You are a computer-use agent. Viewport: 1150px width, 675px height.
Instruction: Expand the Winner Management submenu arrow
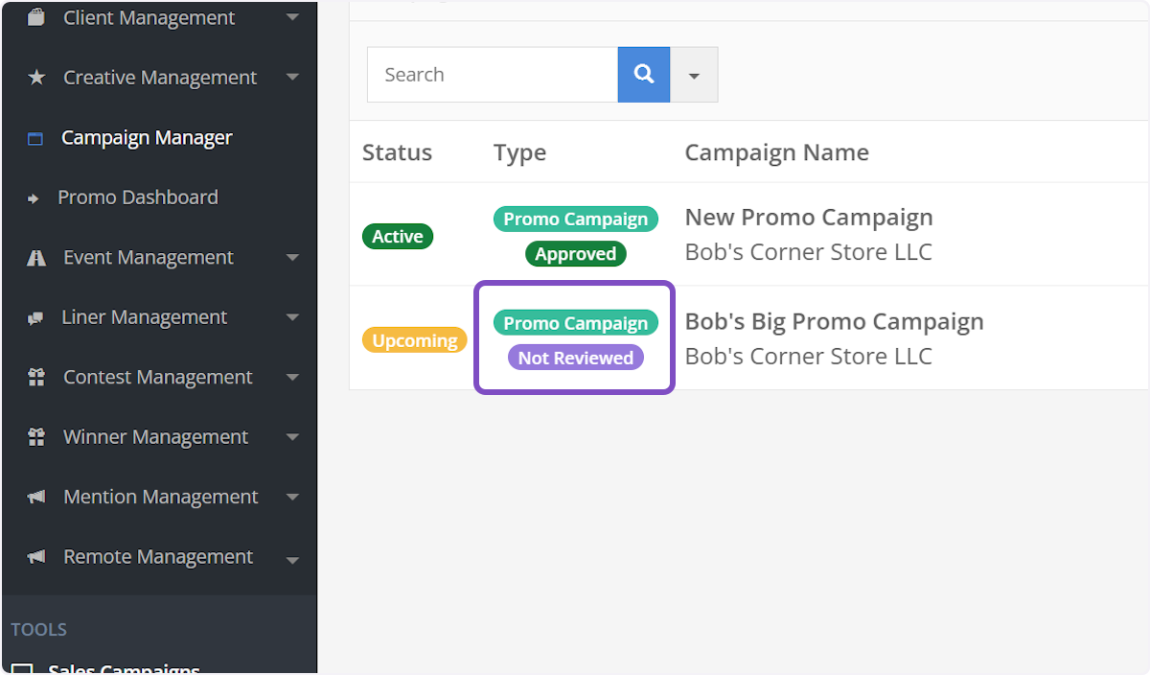pos(292,437)
